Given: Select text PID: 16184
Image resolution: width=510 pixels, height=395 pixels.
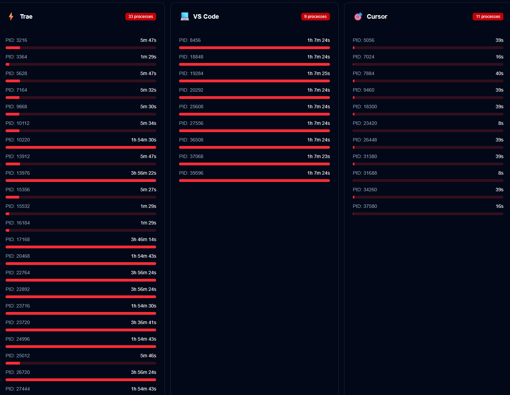Looking at the screenshot, I should [18, 223].
